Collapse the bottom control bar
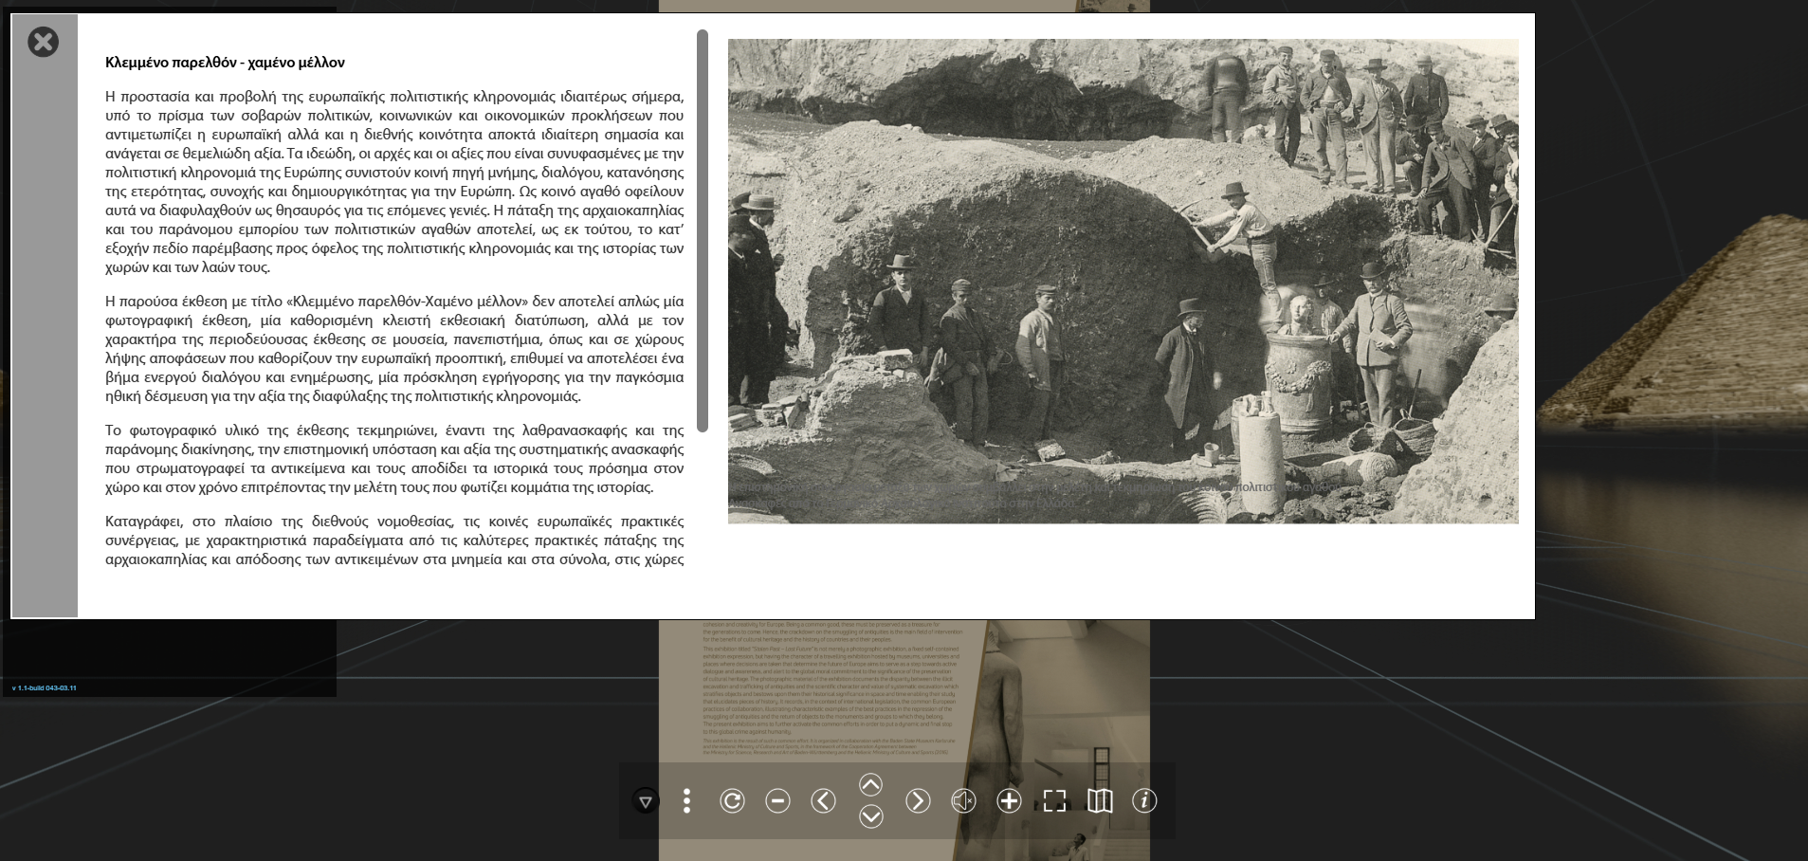 [645, 802]
